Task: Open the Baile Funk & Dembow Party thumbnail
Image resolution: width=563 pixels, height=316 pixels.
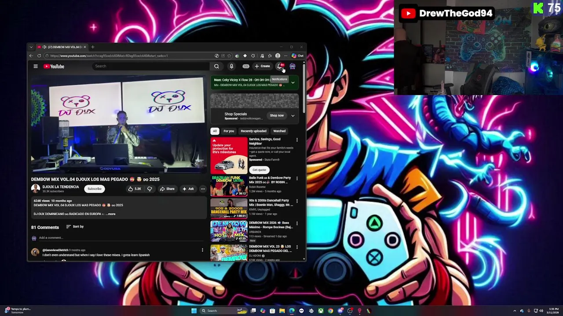Action: [229, 186]
